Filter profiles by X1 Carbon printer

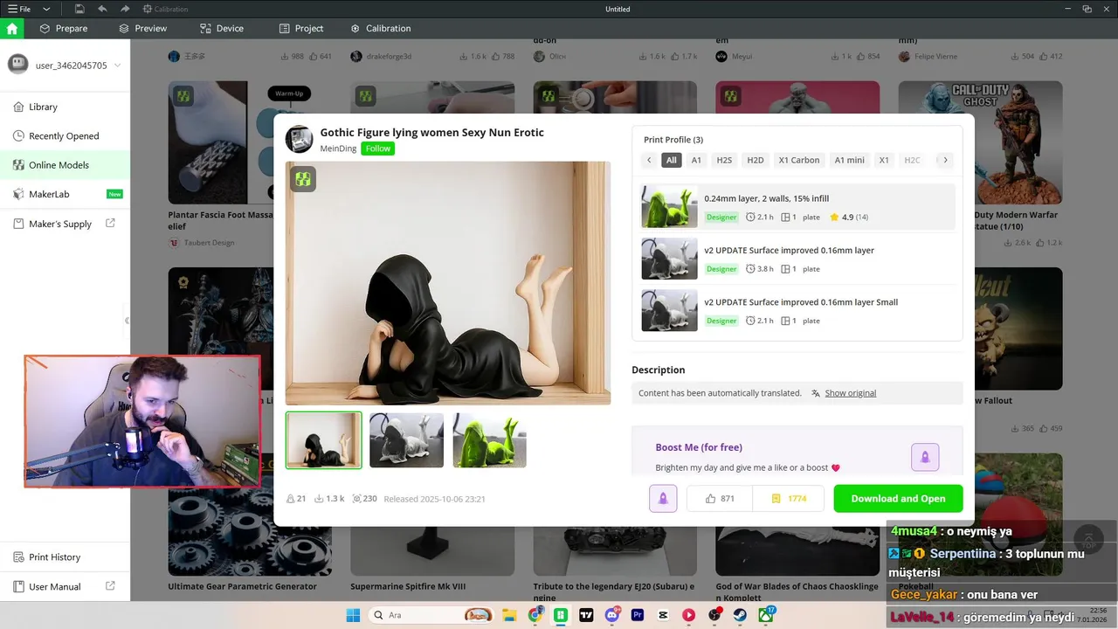pyautogui.click(x=799, y=160)
